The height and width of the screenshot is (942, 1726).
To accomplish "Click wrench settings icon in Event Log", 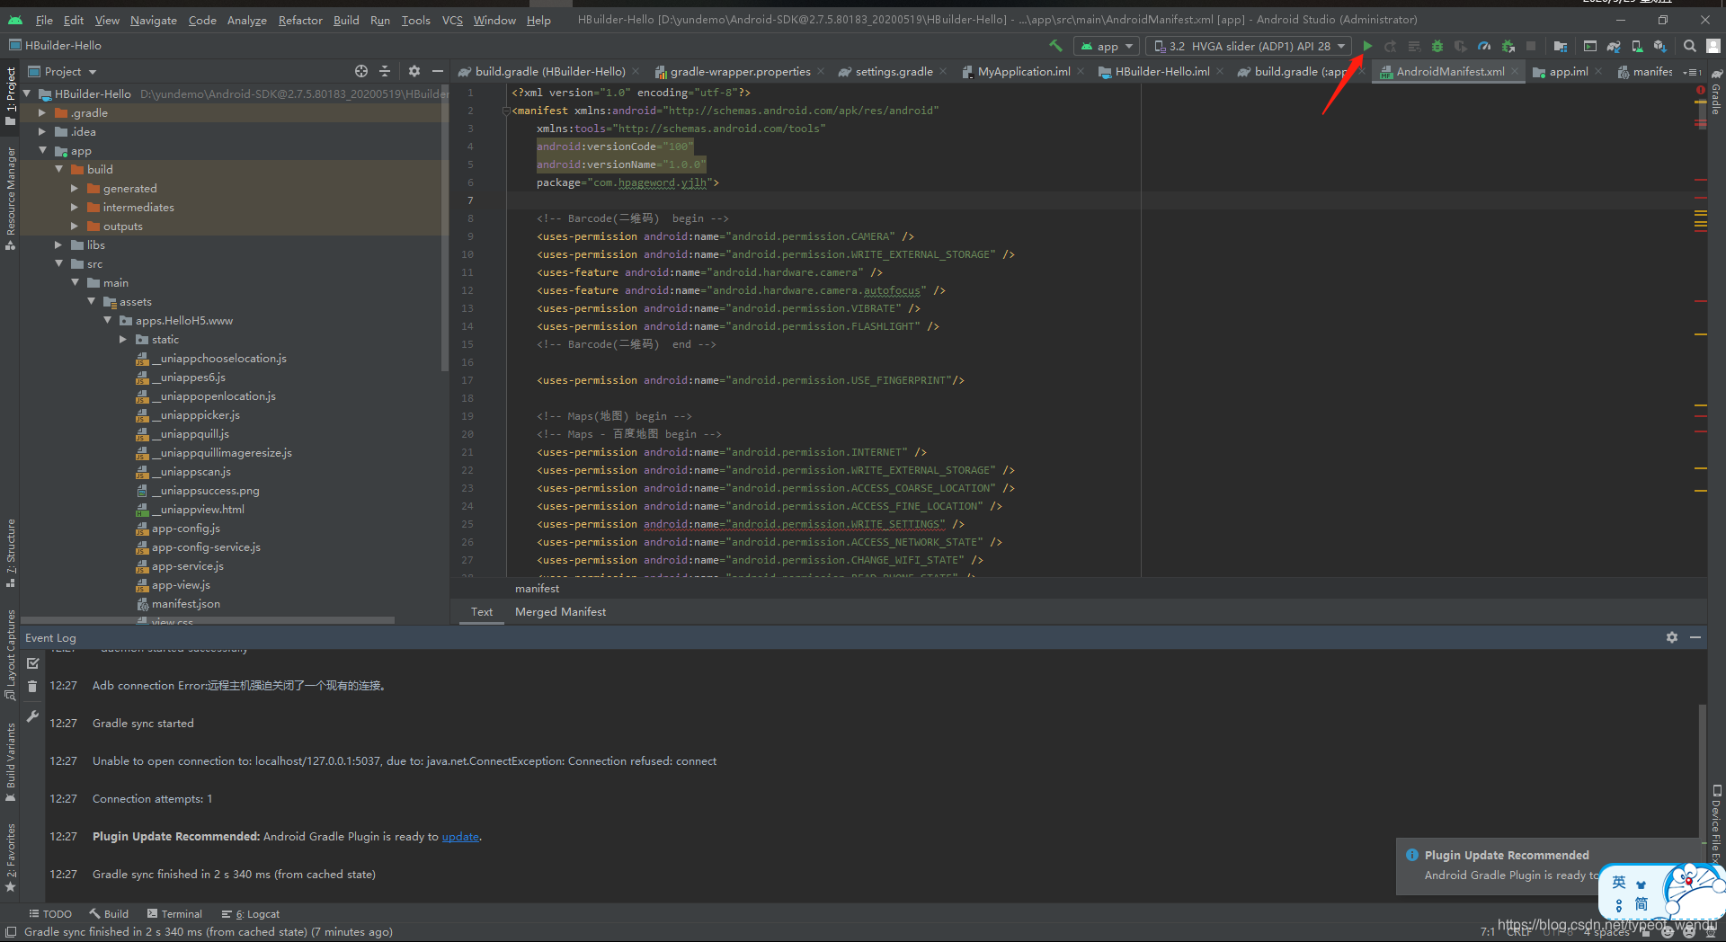I will pyautogui.click(x=33, y=716).
